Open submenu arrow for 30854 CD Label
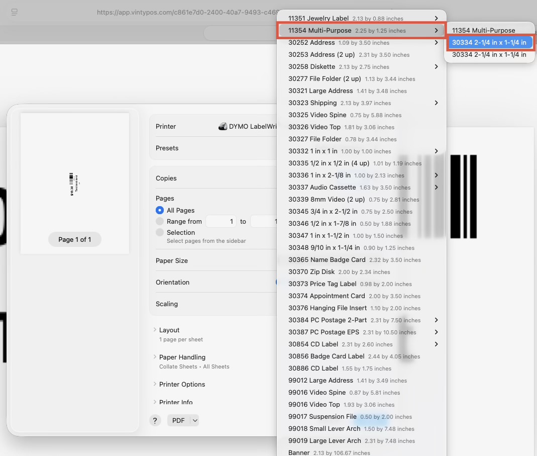 click(x=436, y=344)
